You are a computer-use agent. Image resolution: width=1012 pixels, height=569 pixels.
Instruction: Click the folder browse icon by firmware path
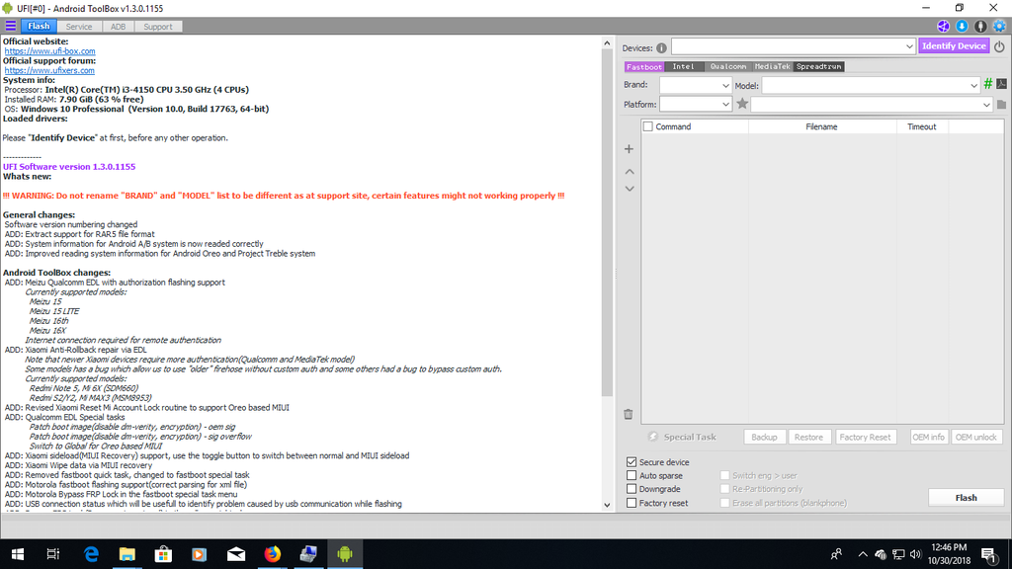point(1002,104)
